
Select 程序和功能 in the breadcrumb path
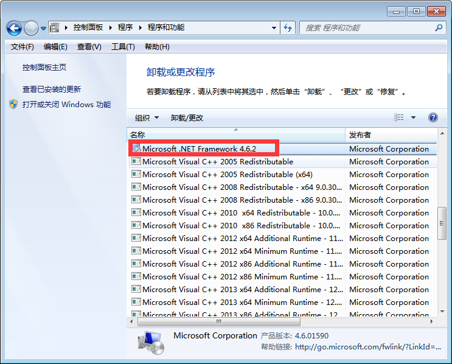click(x=165, y=27)
